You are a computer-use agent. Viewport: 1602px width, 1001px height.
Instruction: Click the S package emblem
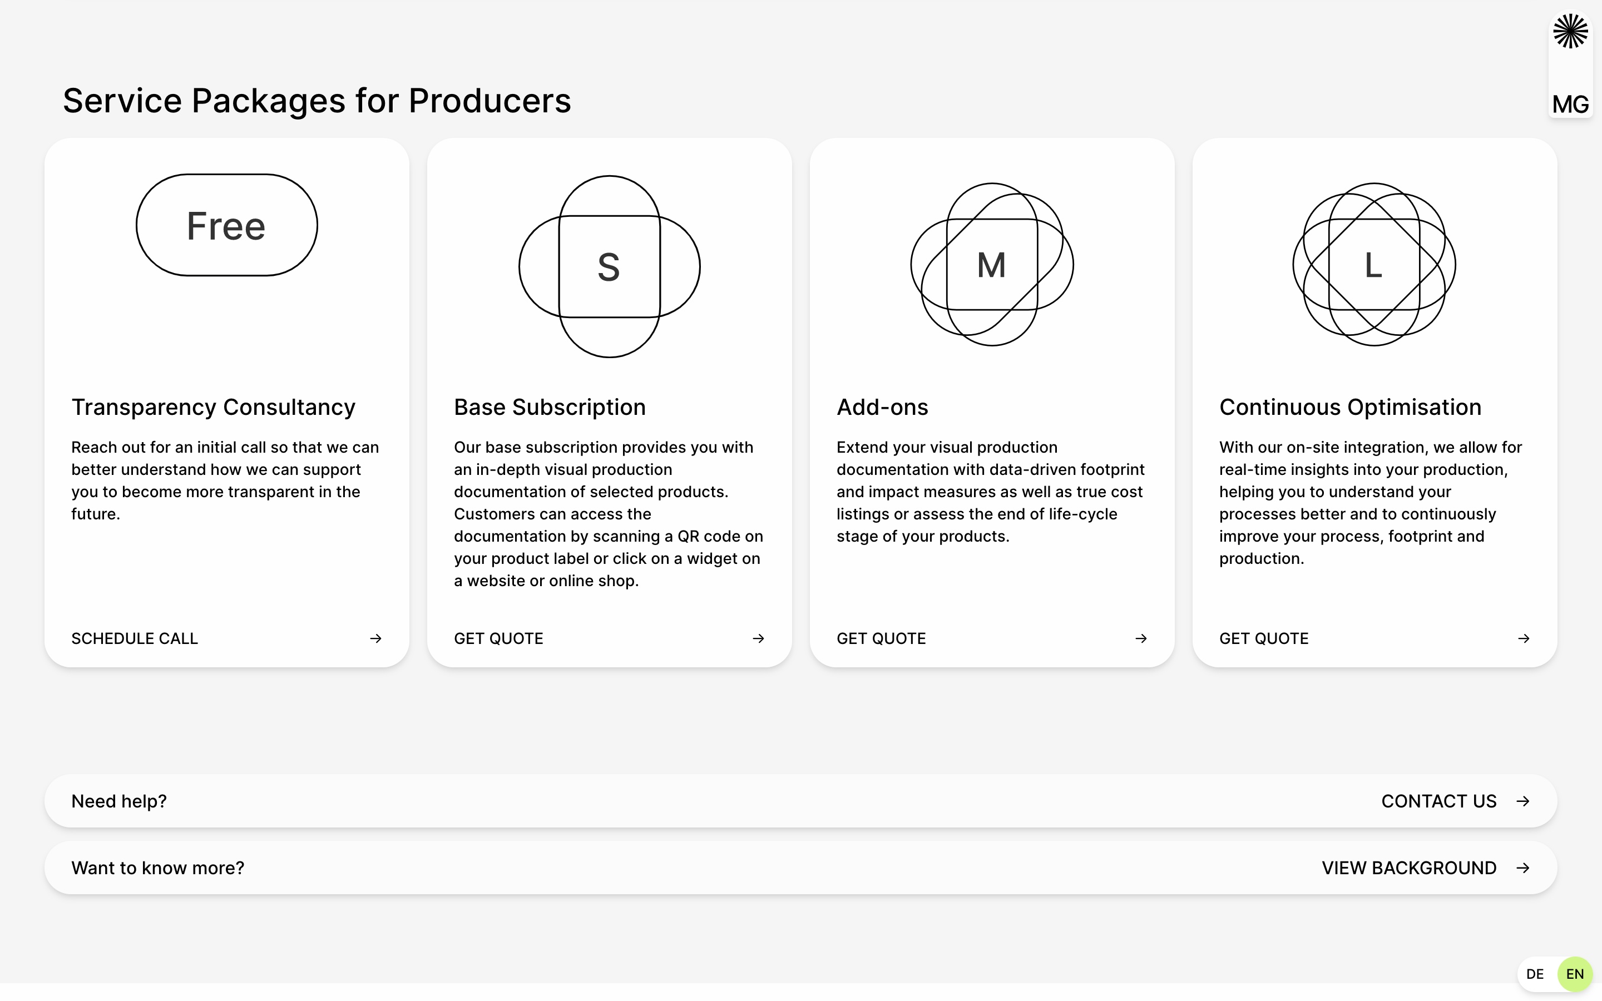609,266
